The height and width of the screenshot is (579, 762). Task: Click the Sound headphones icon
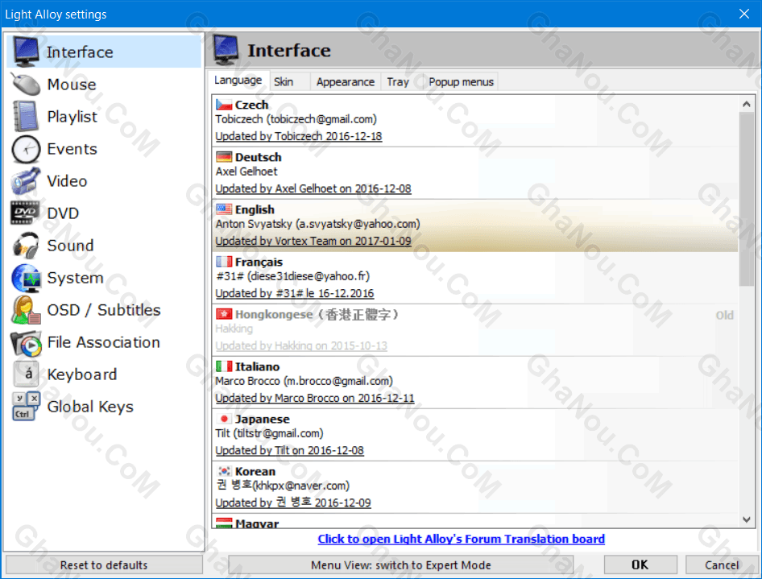[26, 246]
